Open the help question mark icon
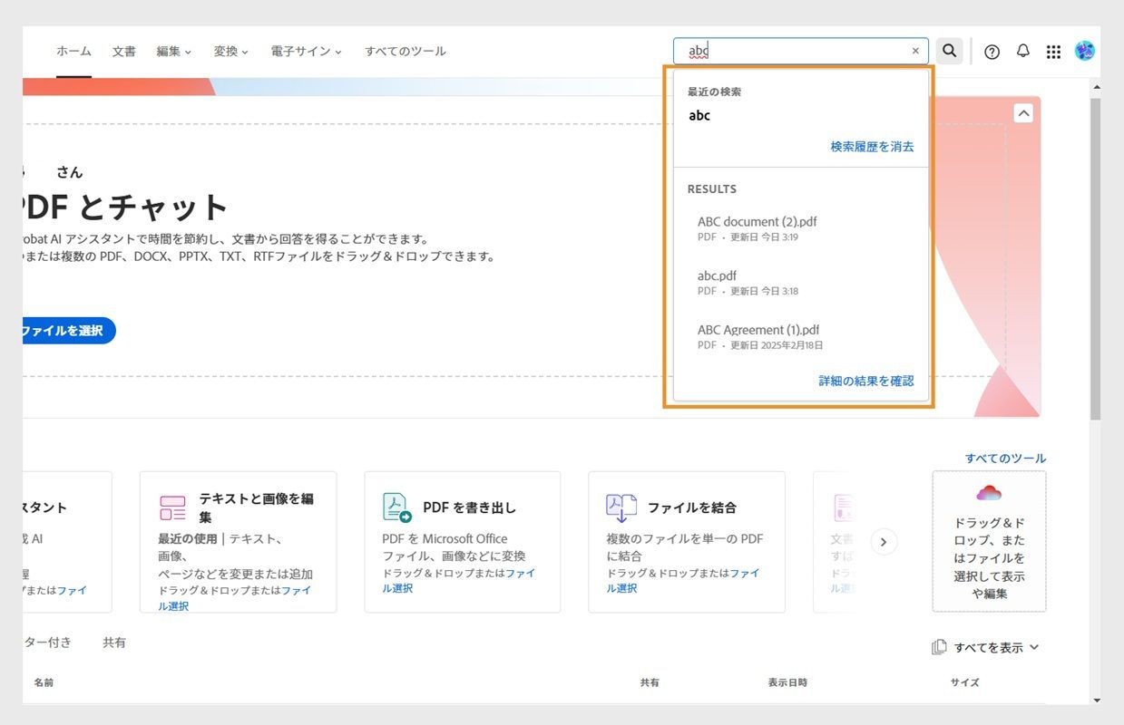 tap(992, 51)
